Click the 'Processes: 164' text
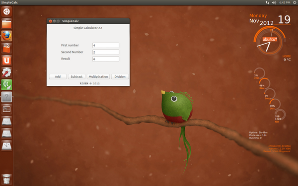The image size is (298, 186). coord(258,135)
